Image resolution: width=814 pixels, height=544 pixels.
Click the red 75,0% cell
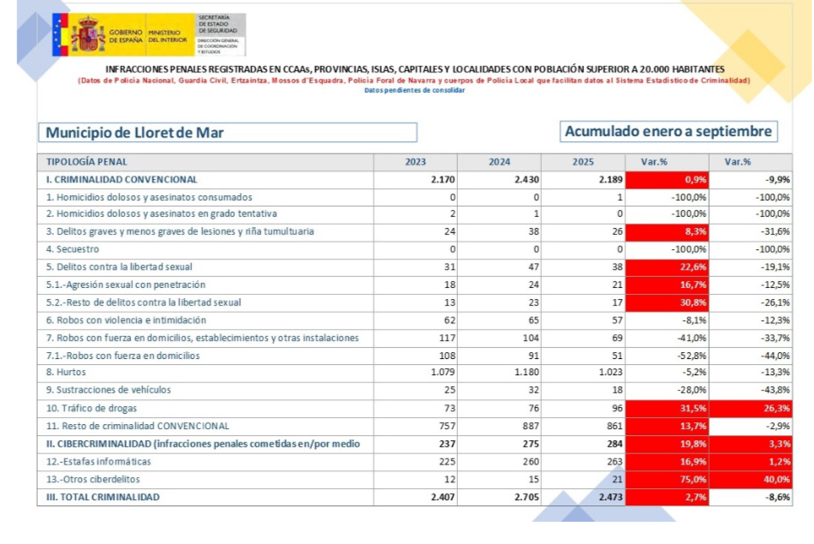coord(668,480)
